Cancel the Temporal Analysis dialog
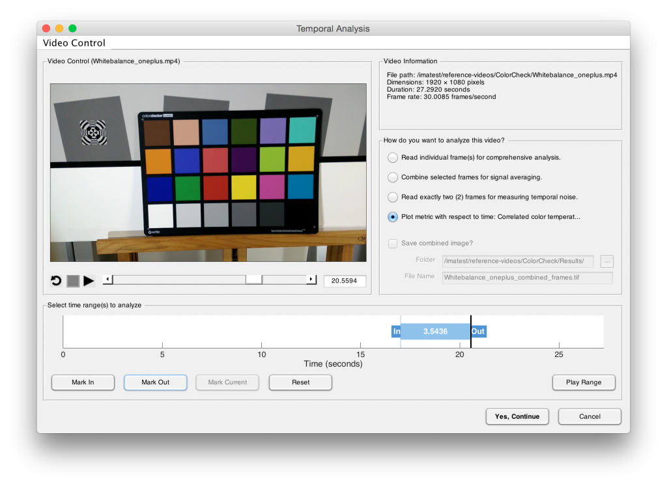 (x=589, y=416)
